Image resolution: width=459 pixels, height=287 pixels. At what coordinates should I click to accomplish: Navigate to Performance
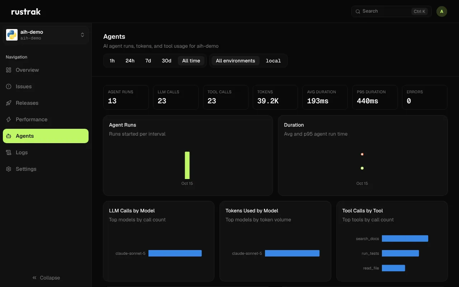pyautogui.click(x=46, y=119)
